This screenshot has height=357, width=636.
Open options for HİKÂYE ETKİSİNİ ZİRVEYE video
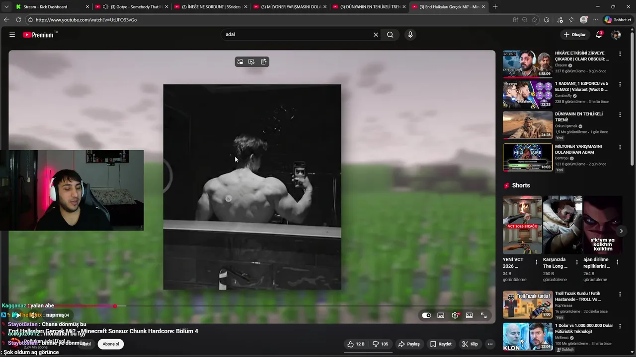pos(620,54)
